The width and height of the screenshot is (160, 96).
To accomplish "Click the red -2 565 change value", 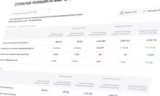I will pos(99,48).
